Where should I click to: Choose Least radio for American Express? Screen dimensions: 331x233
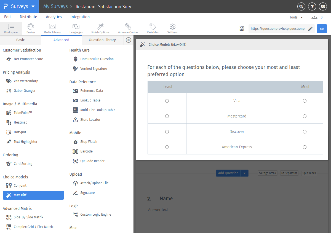167,147
